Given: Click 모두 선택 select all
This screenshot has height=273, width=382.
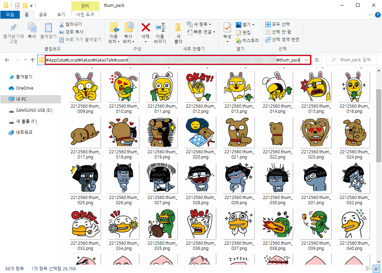Looking at the screenshot, I should click(x=277, y=24).
